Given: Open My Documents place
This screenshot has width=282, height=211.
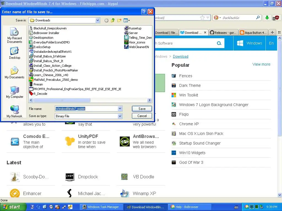Looking at the screenshot, I should pyautogui.click(x=15, y=73).
